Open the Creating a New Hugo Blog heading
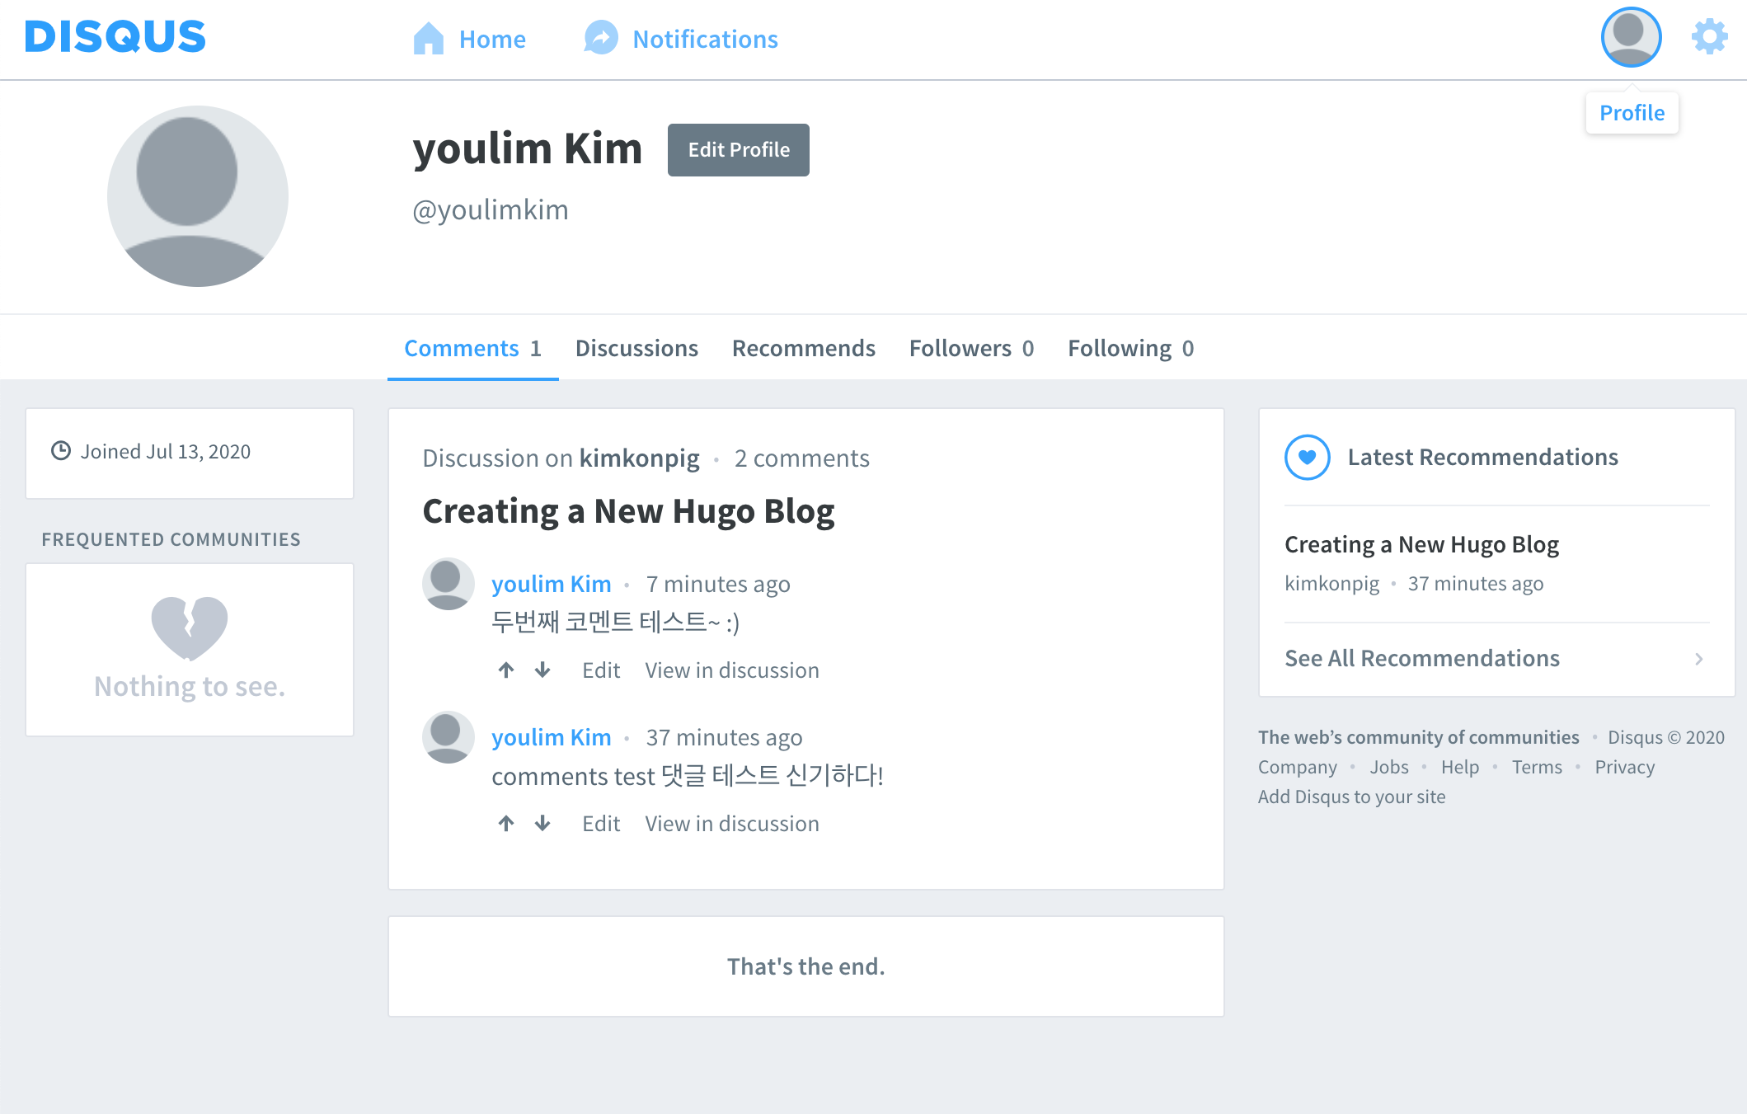1747x1114 pixels. click(x=628, y=511)
